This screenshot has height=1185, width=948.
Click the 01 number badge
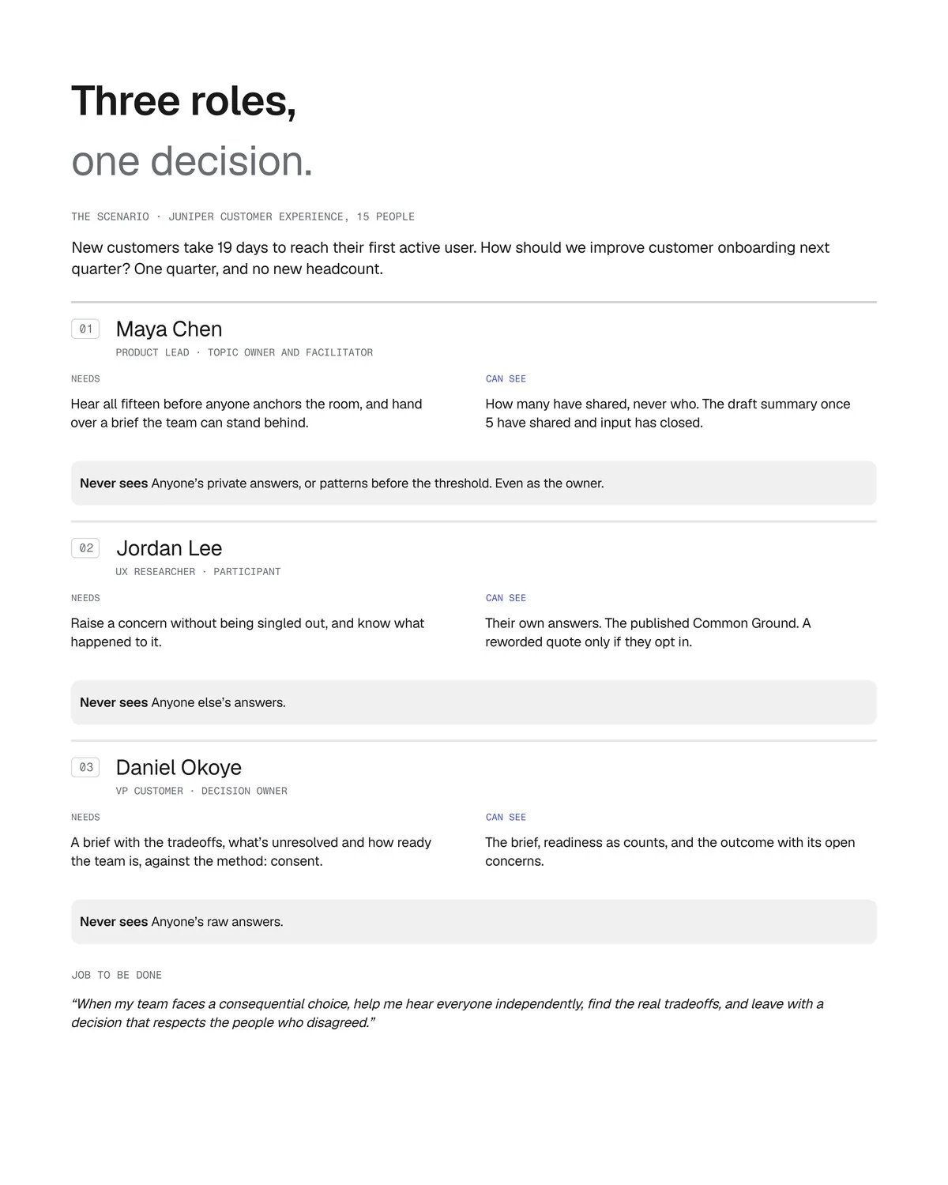pos(85,329)
